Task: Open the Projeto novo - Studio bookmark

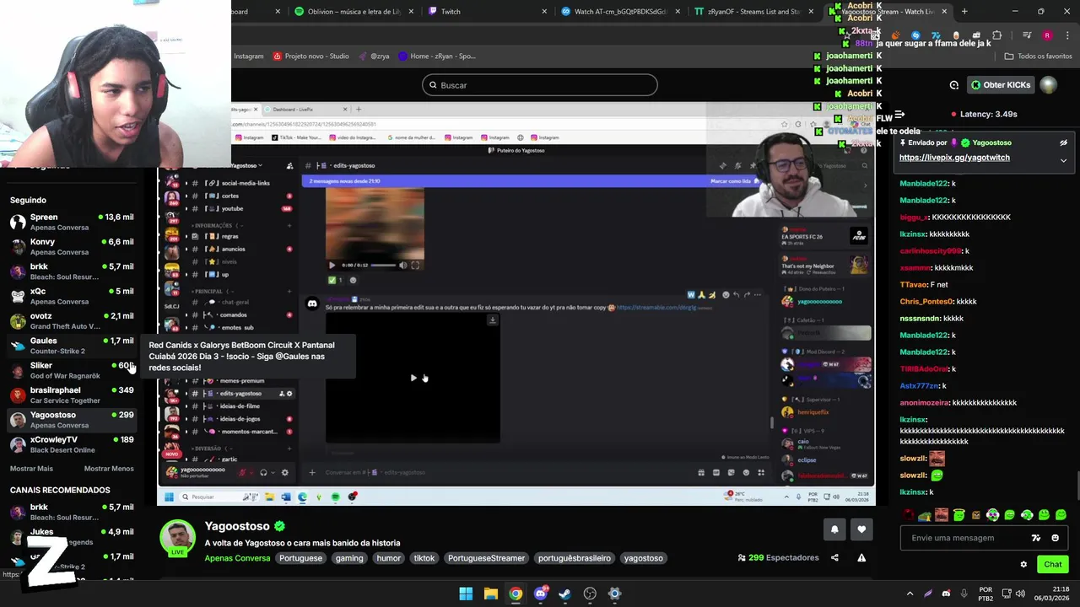Action: [x=310, y=56]
